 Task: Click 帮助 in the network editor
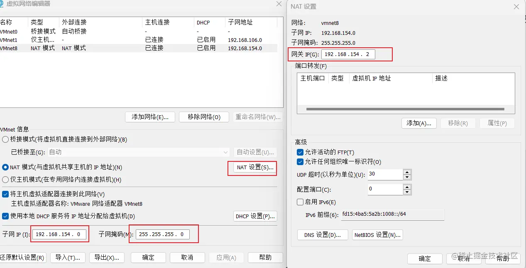(265, 258)
